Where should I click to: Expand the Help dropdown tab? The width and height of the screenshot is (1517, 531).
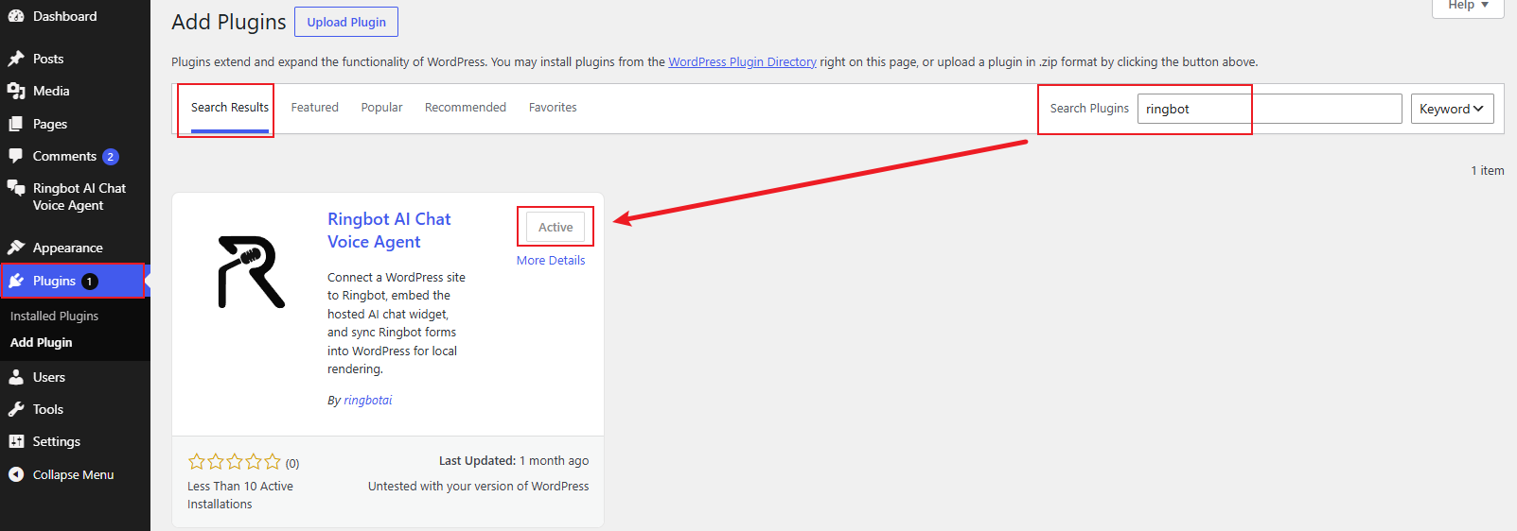(1468, 6)
